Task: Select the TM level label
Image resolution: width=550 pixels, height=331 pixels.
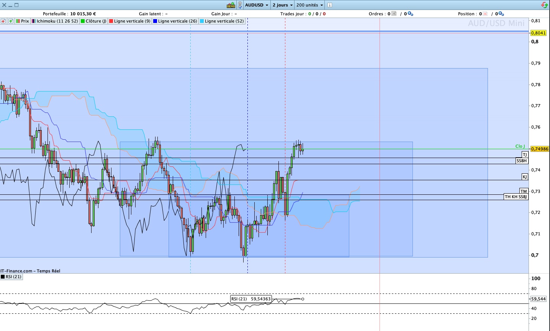Action: click(524, 191)
